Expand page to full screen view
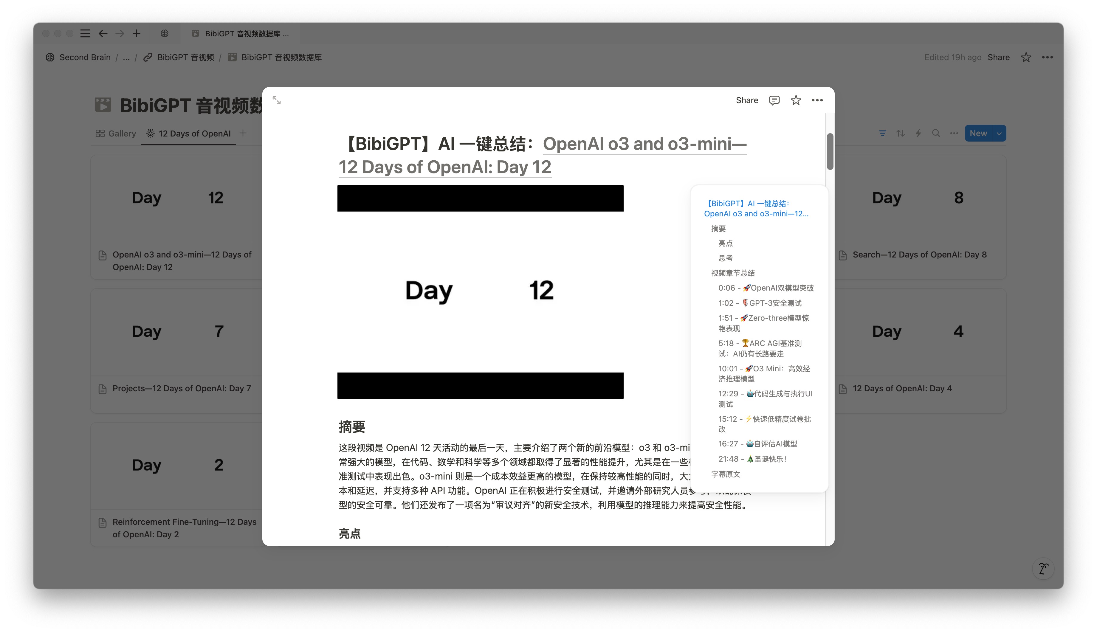The image size is (1097, 633). coord(277,100)
